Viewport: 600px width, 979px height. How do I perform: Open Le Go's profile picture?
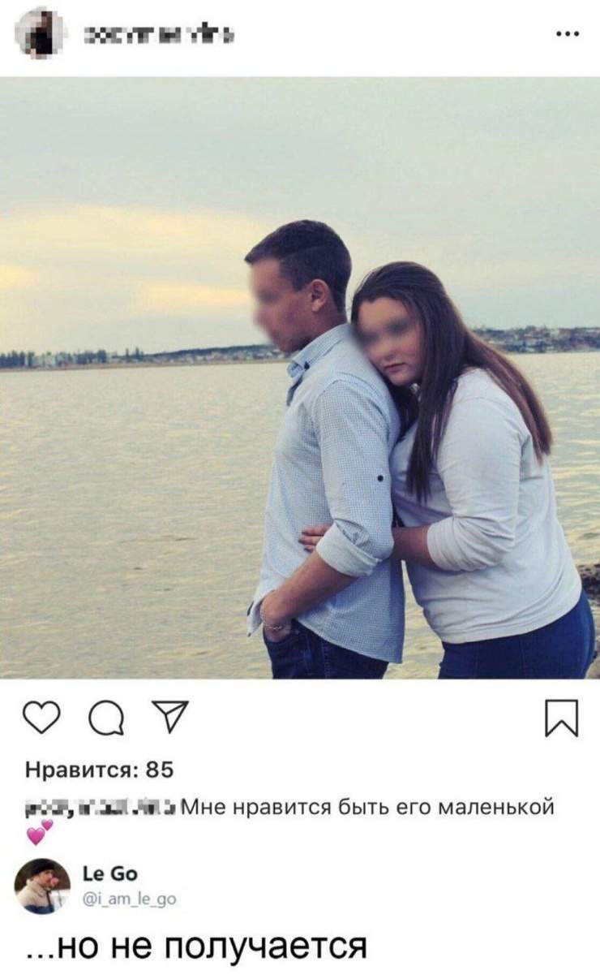[42, 886]
